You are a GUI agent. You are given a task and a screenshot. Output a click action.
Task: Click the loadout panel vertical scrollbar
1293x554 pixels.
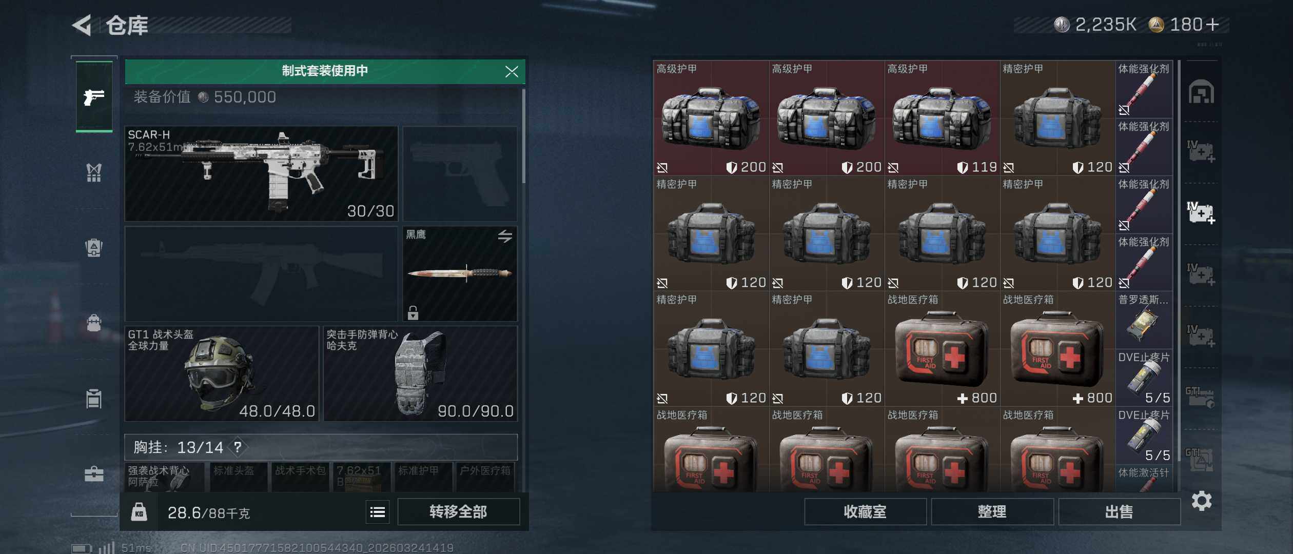tap(523, 136)
